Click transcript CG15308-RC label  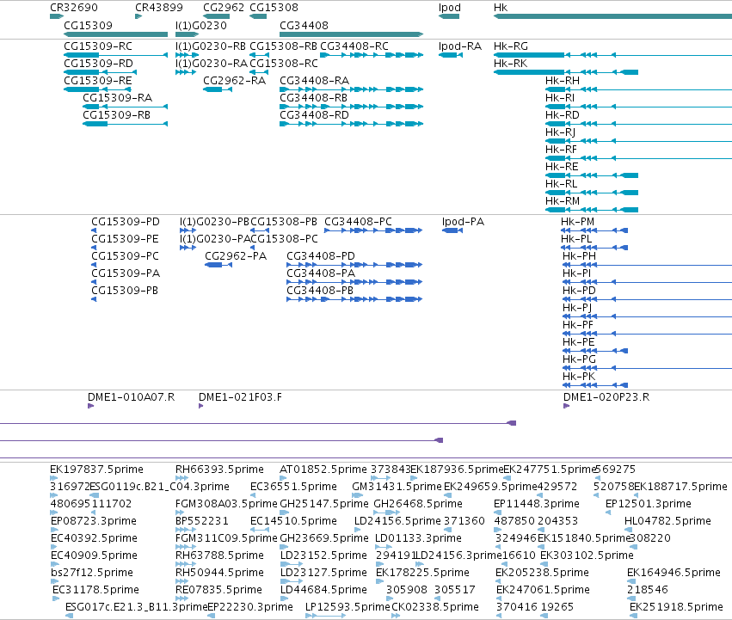(x=284, y=64)
